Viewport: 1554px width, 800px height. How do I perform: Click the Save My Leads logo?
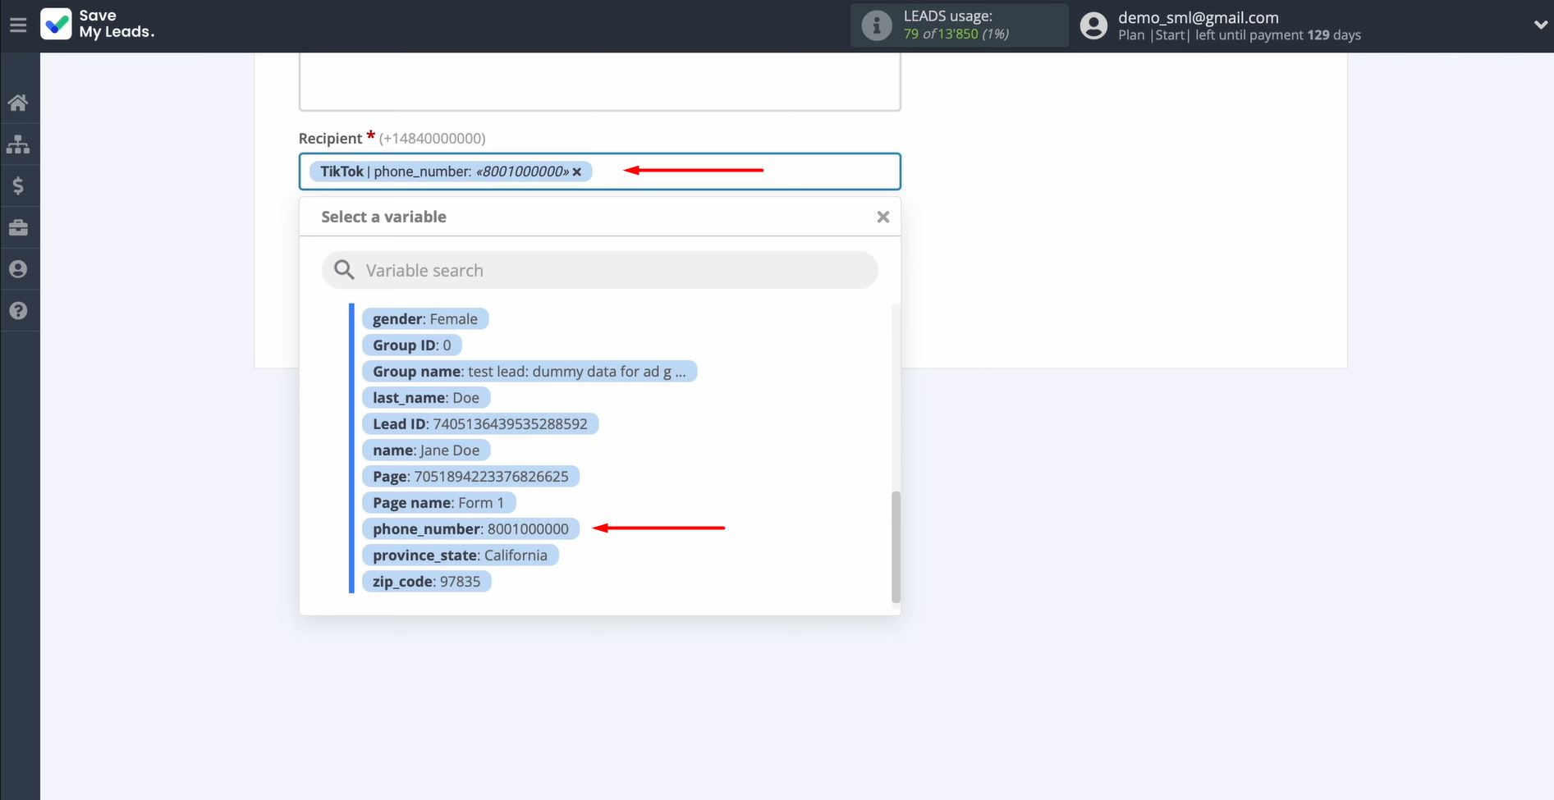pos(98,25)
